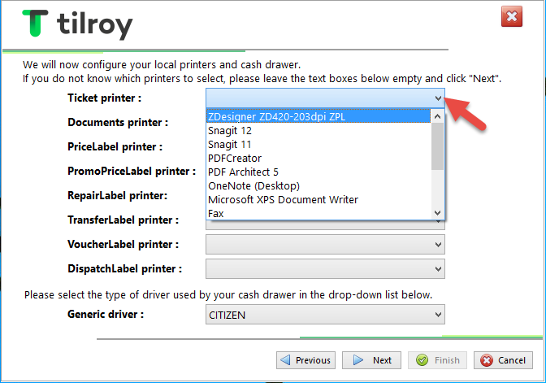The width and height of the screenshot is (546, 383).
Task: Choose Snagit 11 from the list
Action: coord(318,144)
